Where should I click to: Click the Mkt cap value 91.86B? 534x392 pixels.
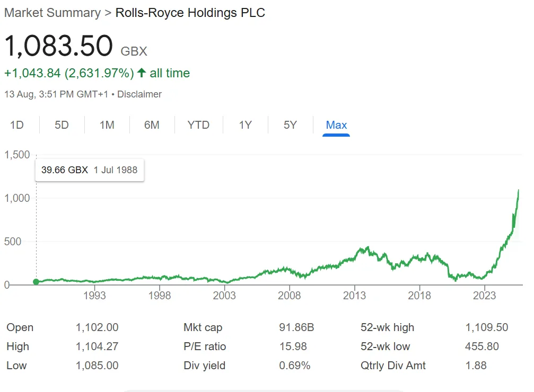[296, 327]
